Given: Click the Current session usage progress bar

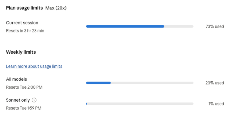Looking at the screenshot, I should click(140, 26).
